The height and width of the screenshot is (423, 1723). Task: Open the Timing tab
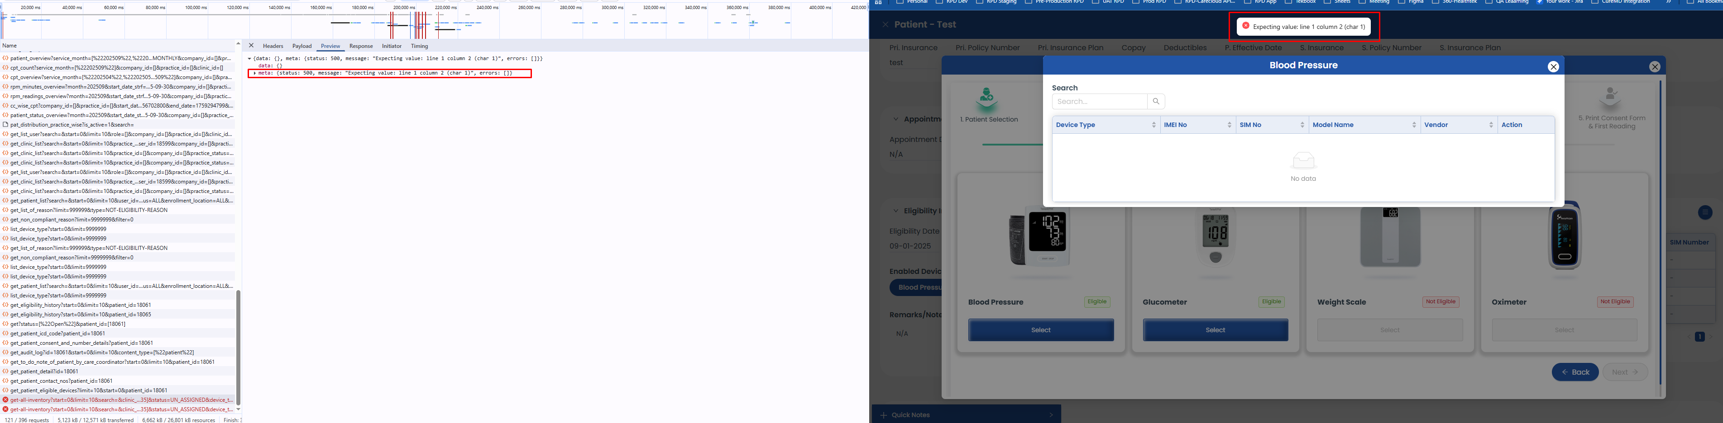coord(419,46)
